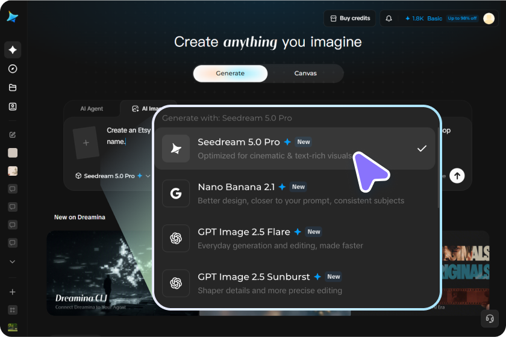The width and height of the screenshot is (506, 337).
Task: Open the beige square thumbnail in sidebar
Action: (13, 153)
